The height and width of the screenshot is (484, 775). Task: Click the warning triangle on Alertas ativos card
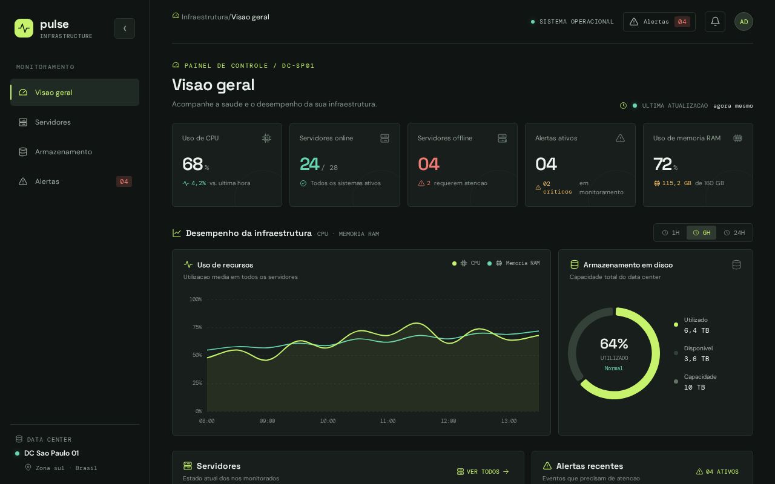tap(620, 139)
